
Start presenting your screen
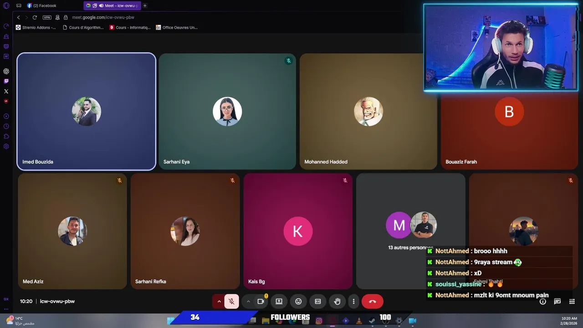pos(279,301)
